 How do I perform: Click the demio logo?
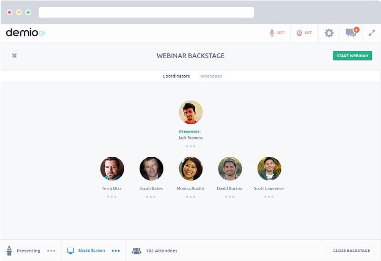(x=26, y=32)
